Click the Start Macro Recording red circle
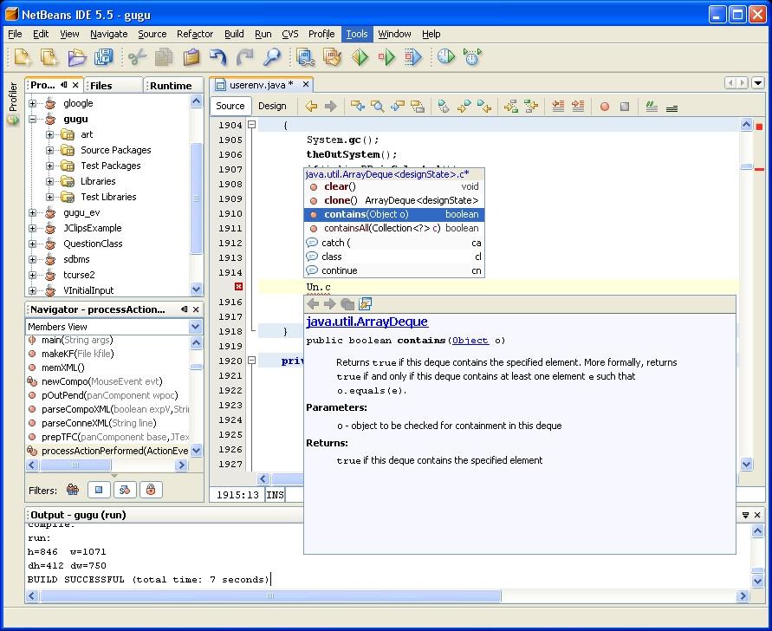This screenshot has height=631, width=772. (605, 107)
